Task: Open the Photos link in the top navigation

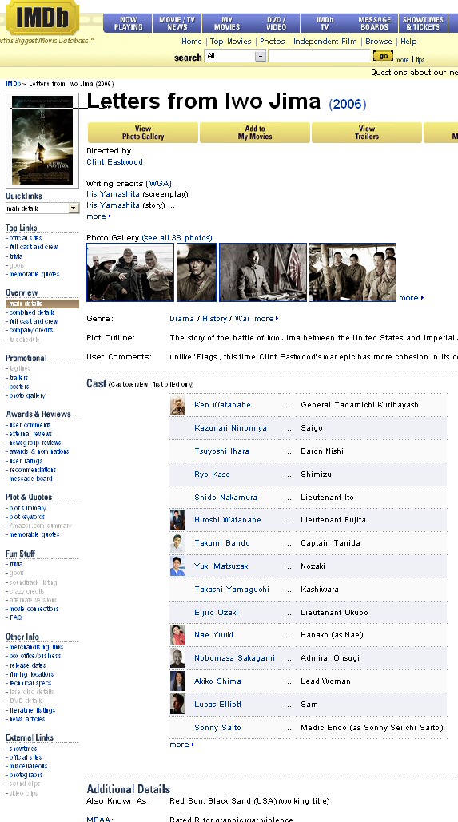Action: [x=273, y=41]
